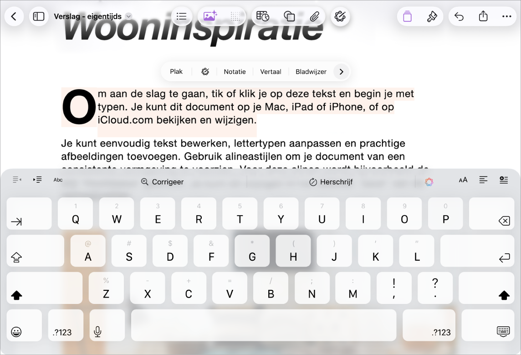Viewport: 521px width, 355px height.
Task: Start dictation with microphone key
Action: [x=107, y=325]
